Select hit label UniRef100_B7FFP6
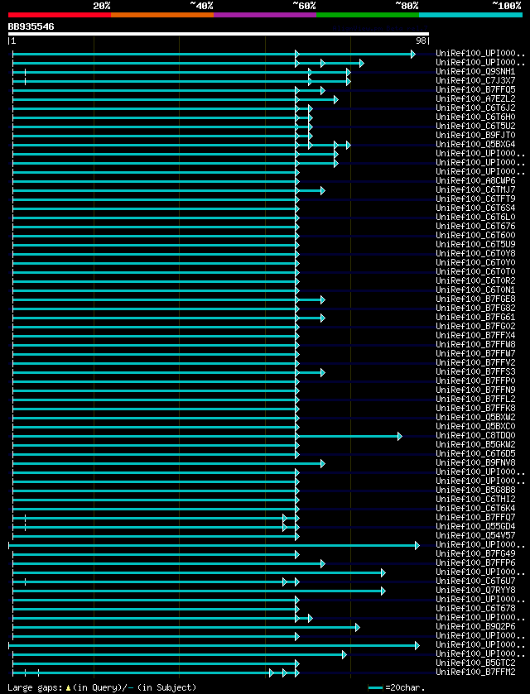 pyautogui.click(x=475, y=563)
